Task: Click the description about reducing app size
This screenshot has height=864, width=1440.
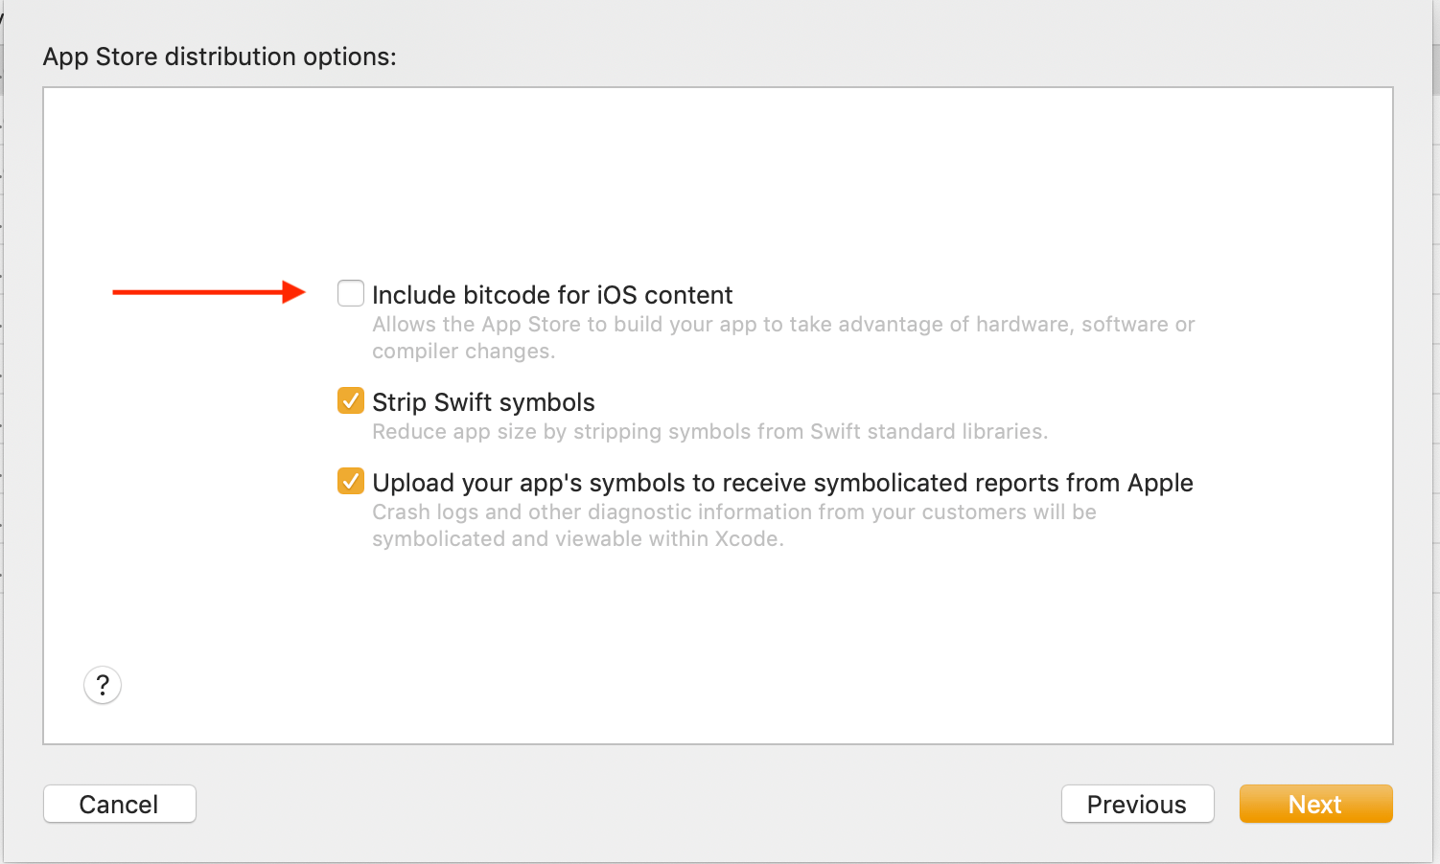Action: pyautogui.click(x=709, y=432)
